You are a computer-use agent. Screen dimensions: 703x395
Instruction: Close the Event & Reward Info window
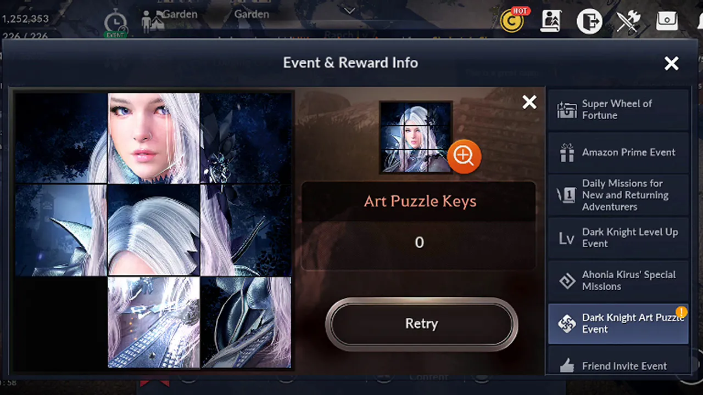pos(671,64)
